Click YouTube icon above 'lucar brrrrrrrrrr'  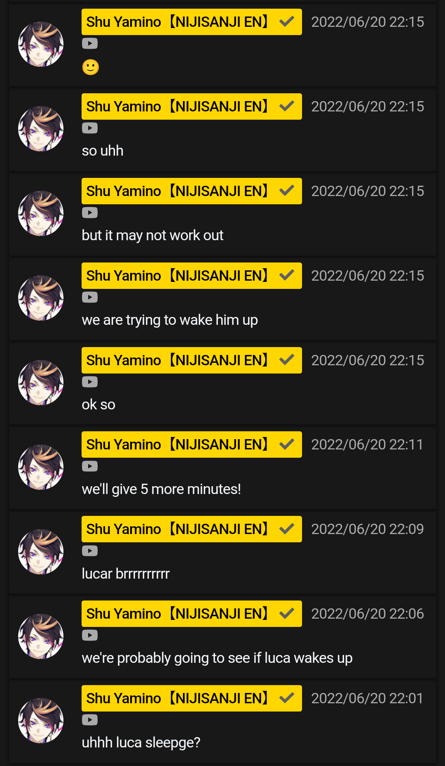coord(89,551)
